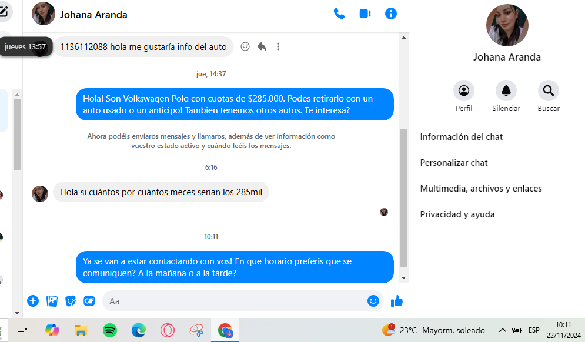This screenshot has width=585, height=342.
Task: Start a voice call with Johana Aranda
Action: tap(339, 14)
